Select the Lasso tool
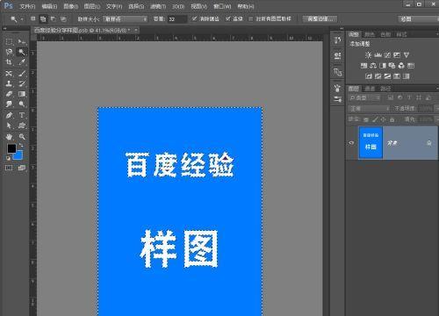The image size is (439, 316). pyautogui.click(x=9, y=52)
